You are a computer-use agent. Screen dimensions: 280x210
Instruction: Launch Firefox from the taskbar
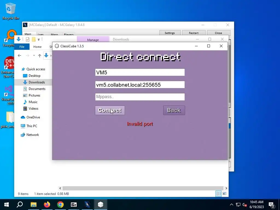point(47,205)
